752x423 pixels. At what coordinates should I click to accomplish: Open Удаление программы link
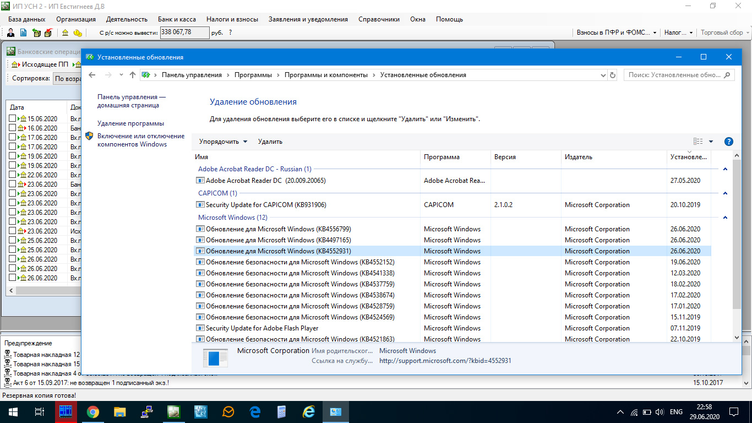tap(130, 123)
